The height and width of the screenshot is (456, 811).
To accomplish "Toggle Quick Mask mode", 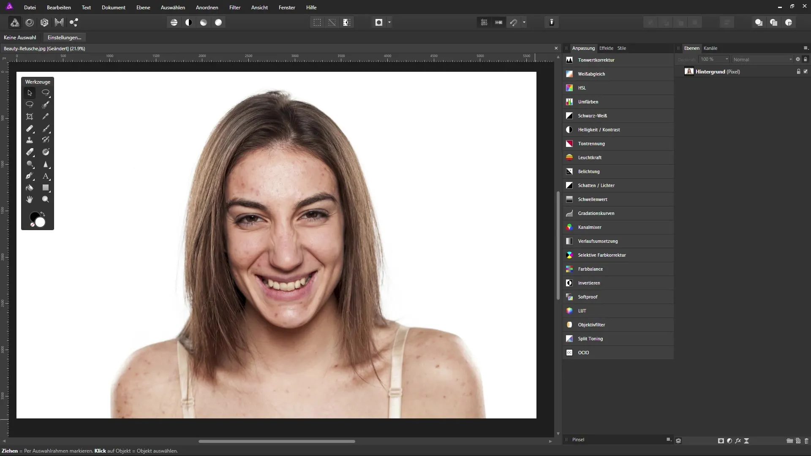I will pyautogui.click(x=379, y=22).
